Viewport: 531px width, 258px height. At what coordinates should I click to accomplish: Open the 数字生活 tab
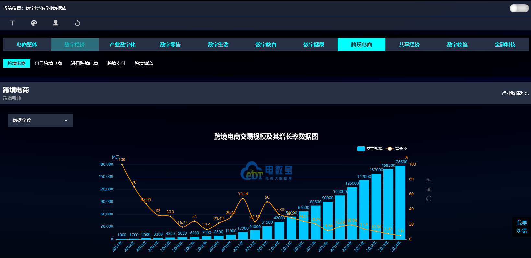coord(218,44)
